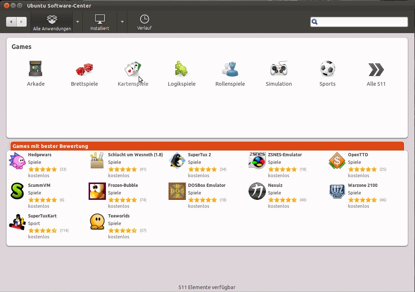Select the Frozen-Bubble icon
The image size is (415, 292).
click(97, 191)
